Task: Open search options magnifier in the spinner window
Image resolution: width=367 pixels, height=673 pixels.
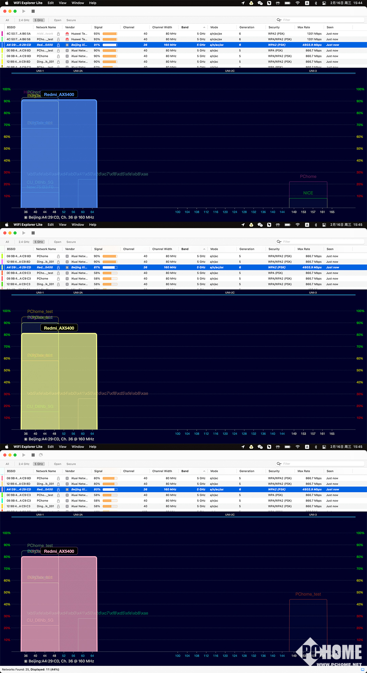Action: point(279,463)
